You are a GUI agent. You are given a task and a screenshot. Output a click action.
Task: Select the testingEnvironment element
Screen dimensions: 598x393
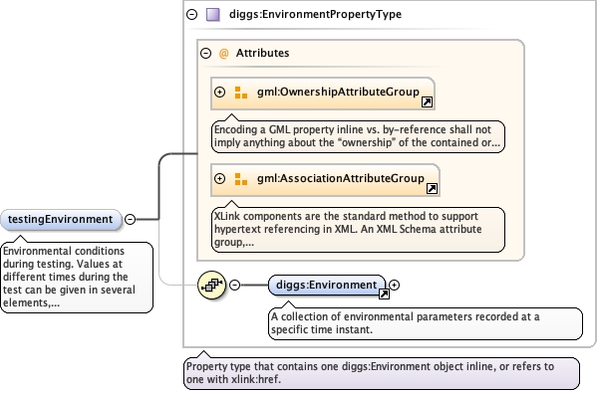point(61,220)
